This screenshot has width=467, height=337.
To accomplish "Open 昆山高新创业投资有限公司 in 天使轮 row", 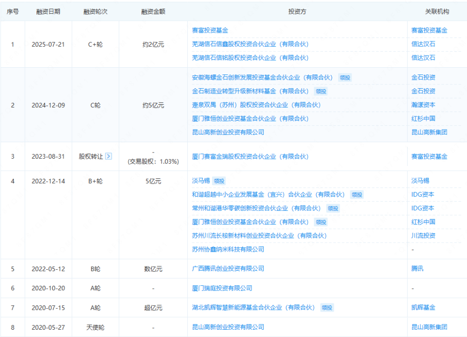I will pos(228,327).
